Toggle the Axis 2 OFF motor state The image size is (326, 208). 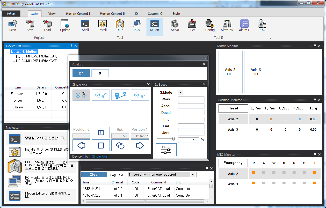(x=230, y=72)
